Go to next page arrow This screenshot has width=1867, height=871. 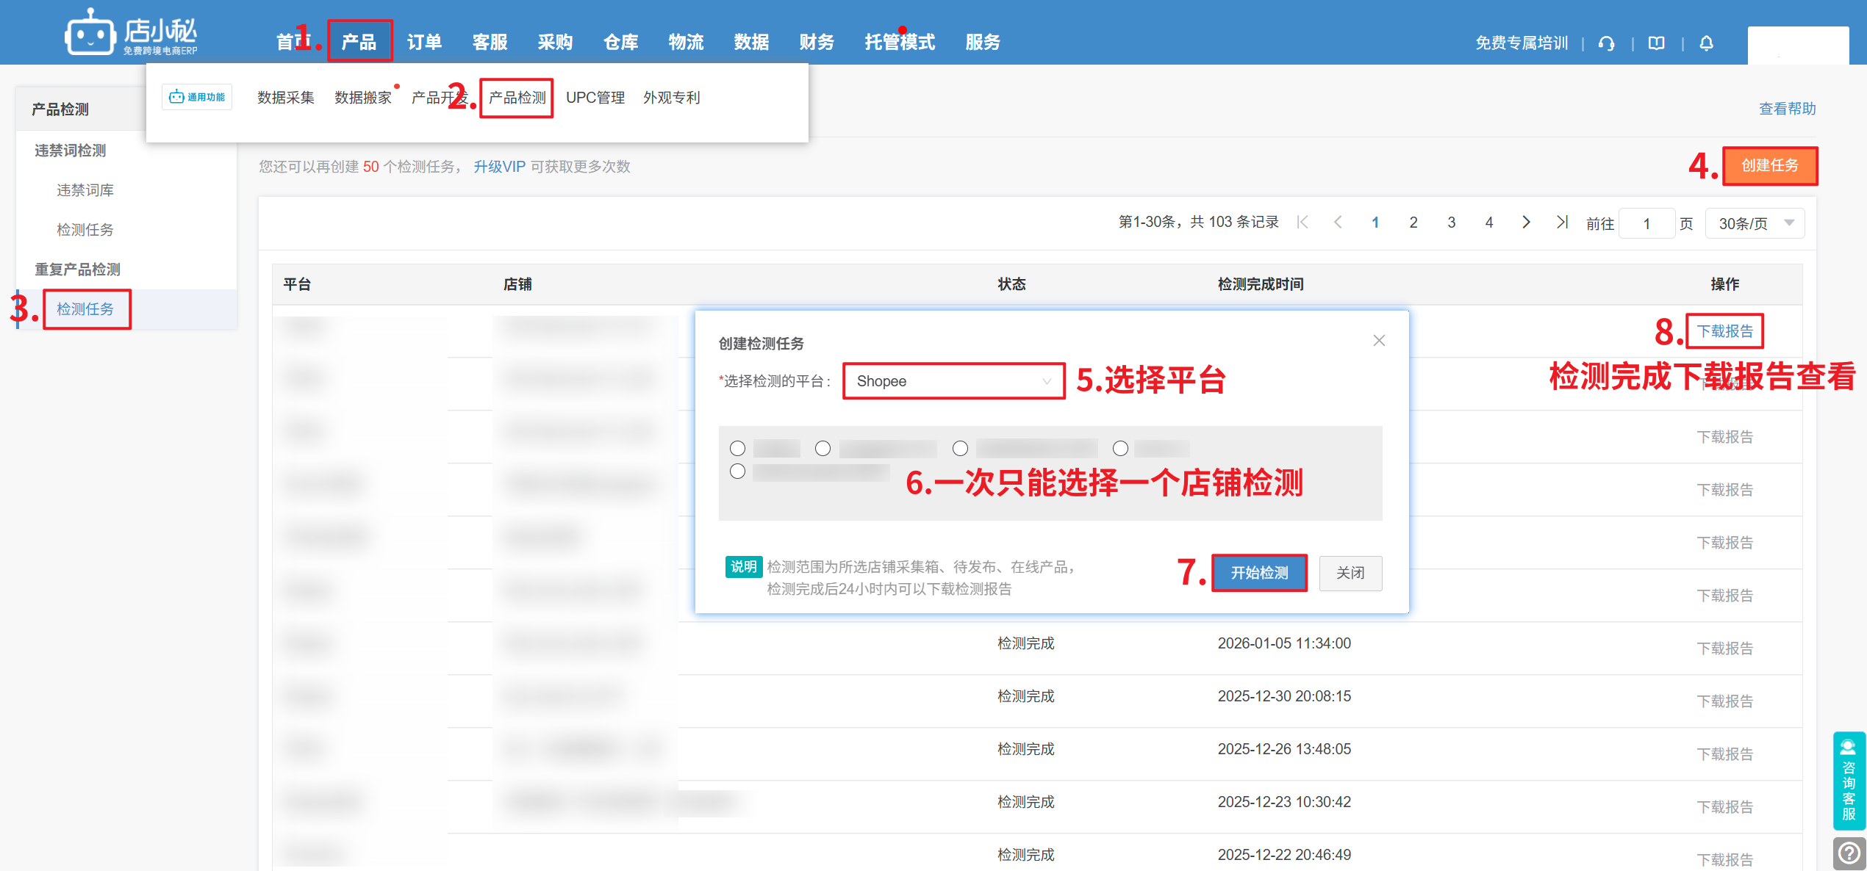pos(1527,223)
